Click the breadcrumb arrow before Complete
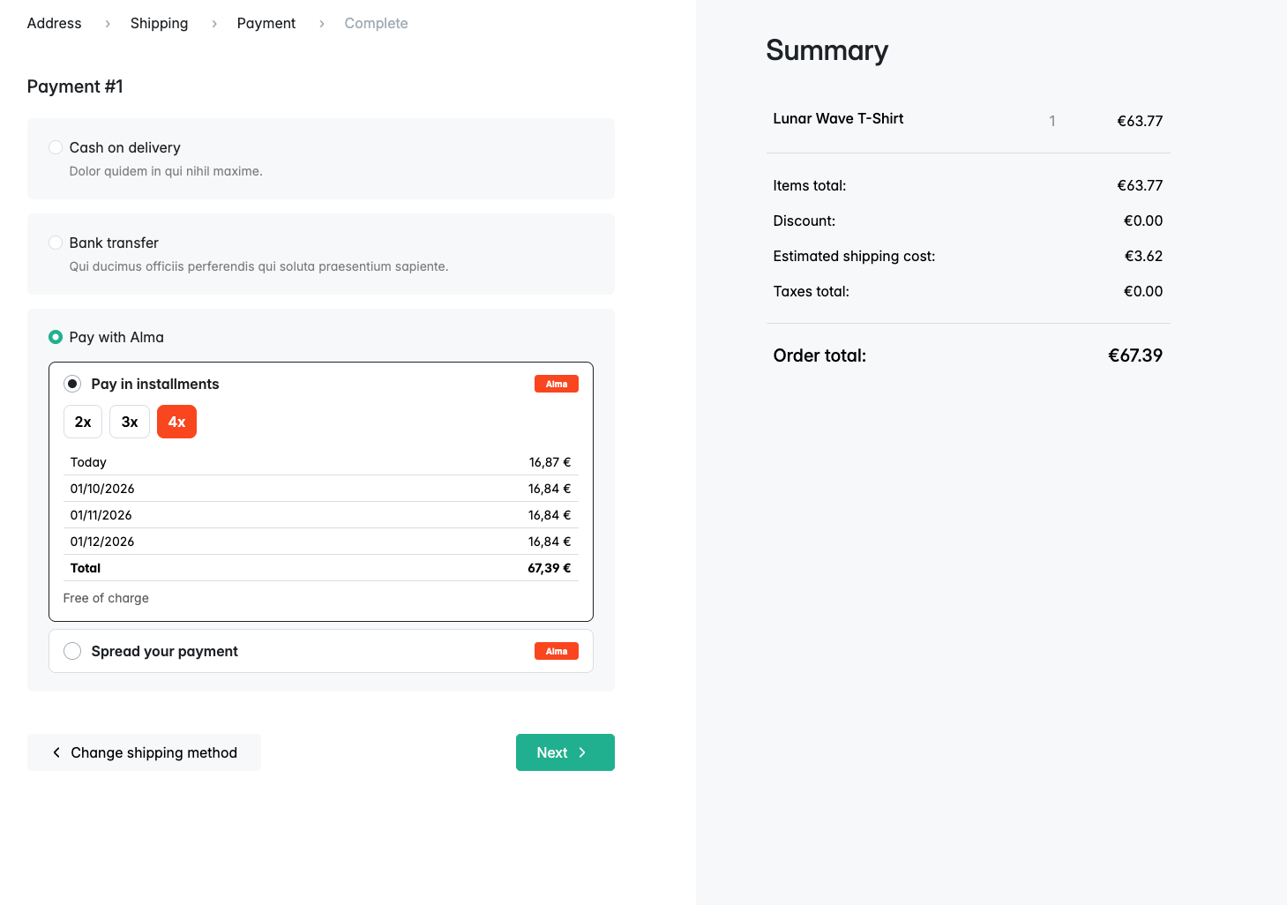 coord(322,24)
